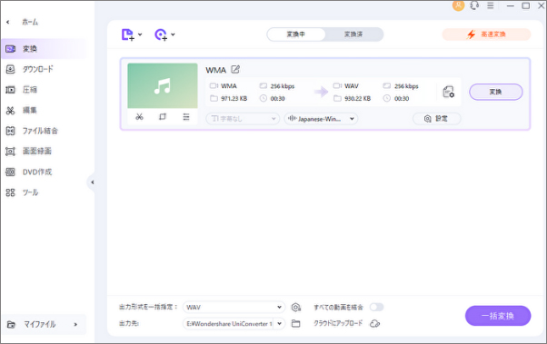547x344 pixels.
Task: Open the WAV output format dropdown
Action: point(234,307)
